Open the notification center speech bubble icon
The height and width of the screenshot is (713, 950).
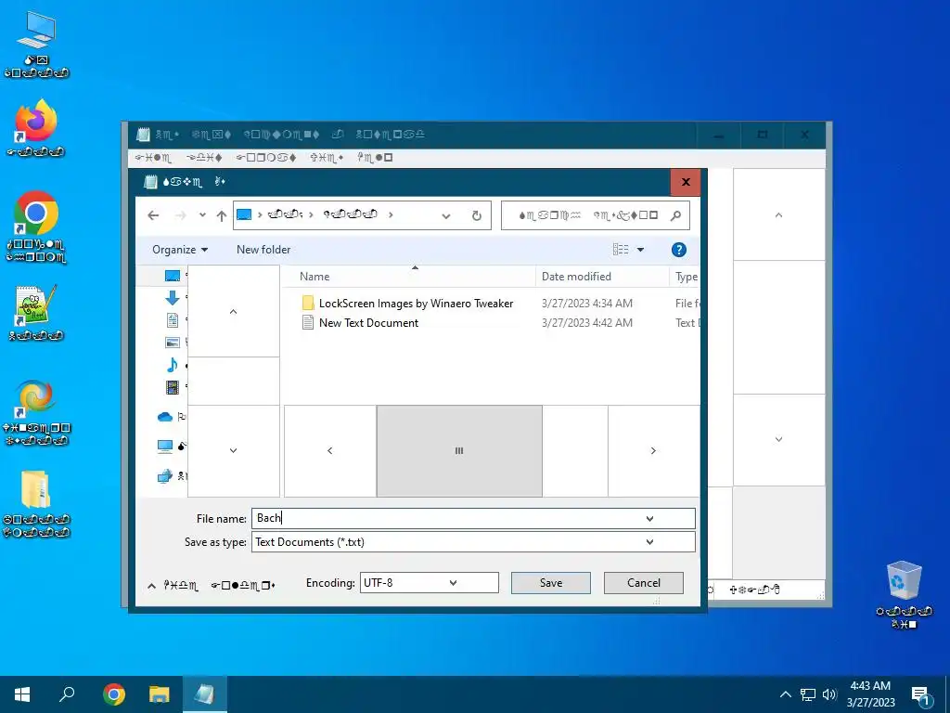coord(920,695)
